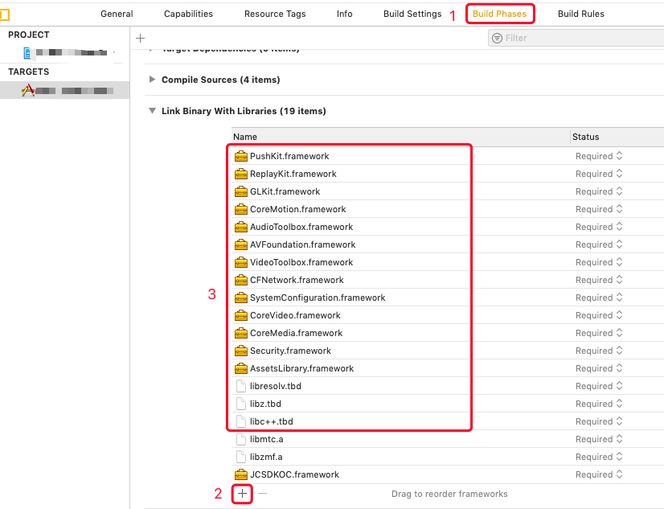Select the SystemConfiguration.framework toolbox icon
This screenshot has width=664, height=509.
241,298
